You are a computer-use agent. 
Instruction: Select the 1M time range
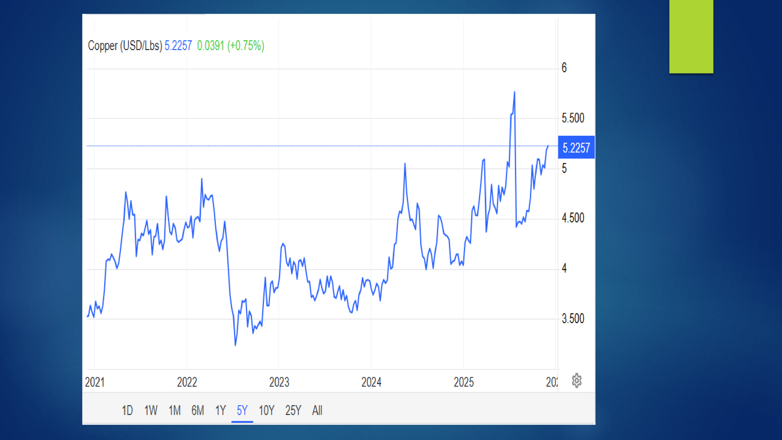point(175,410)
